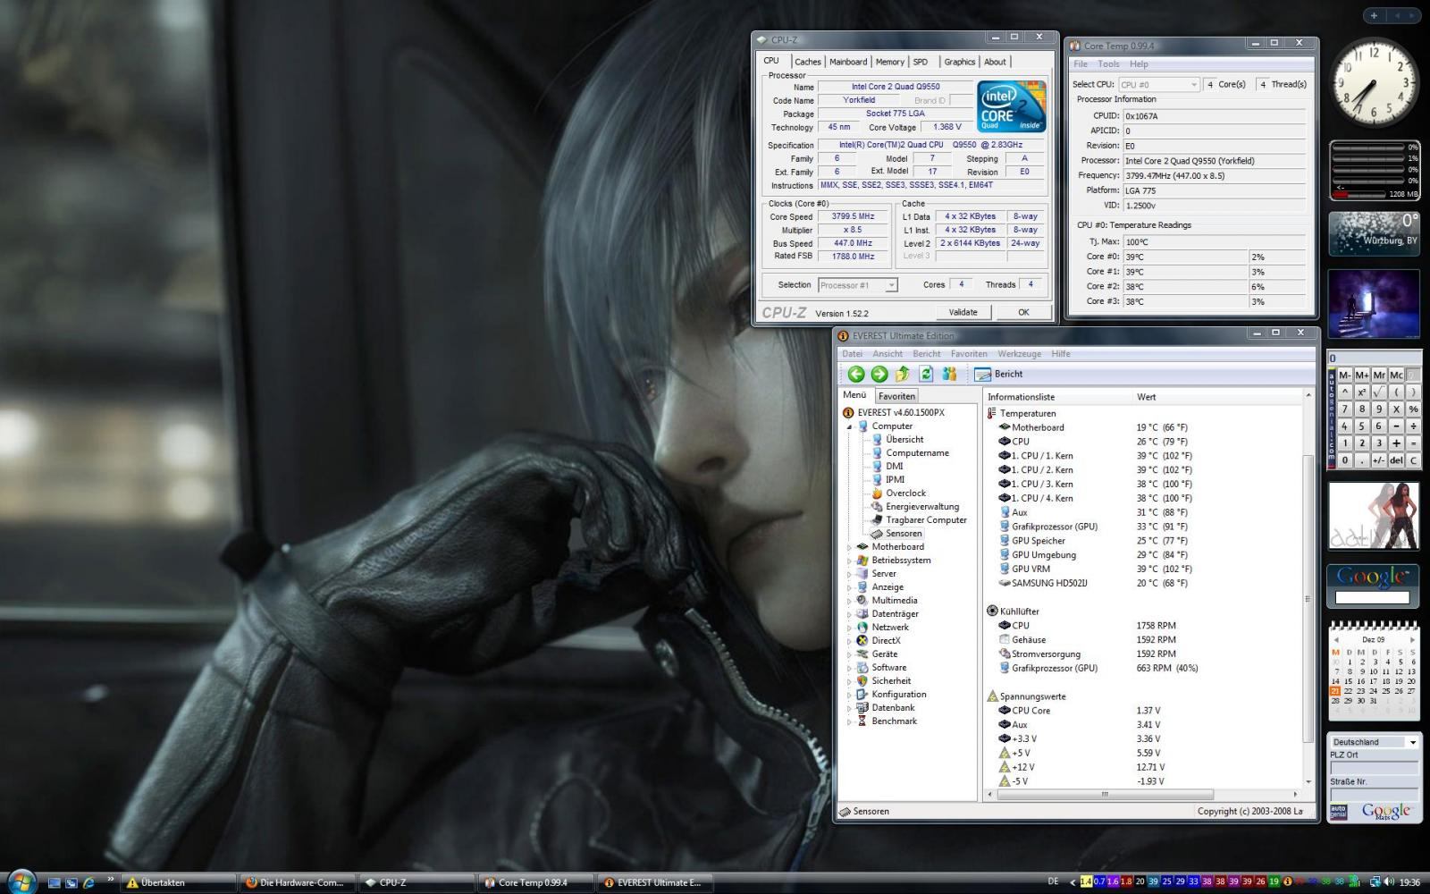Collapse the Computer tree node

click(849, 426)
